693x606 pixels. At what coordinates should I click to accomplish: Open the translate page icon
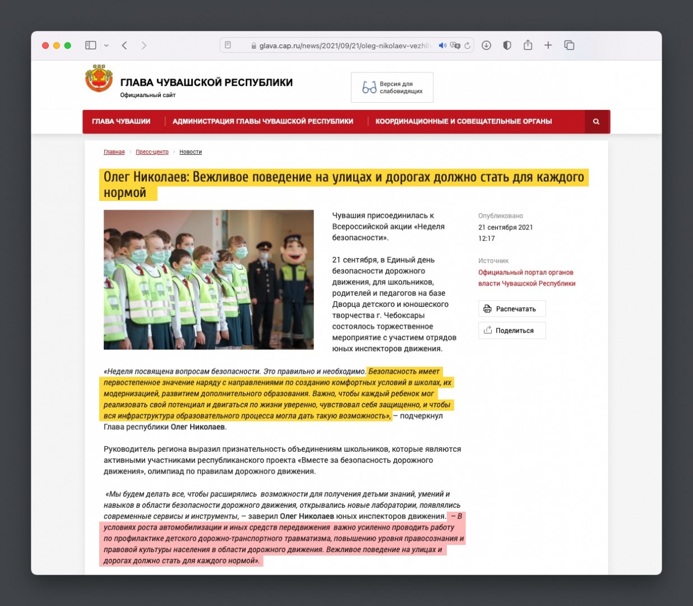click(455, 45)
